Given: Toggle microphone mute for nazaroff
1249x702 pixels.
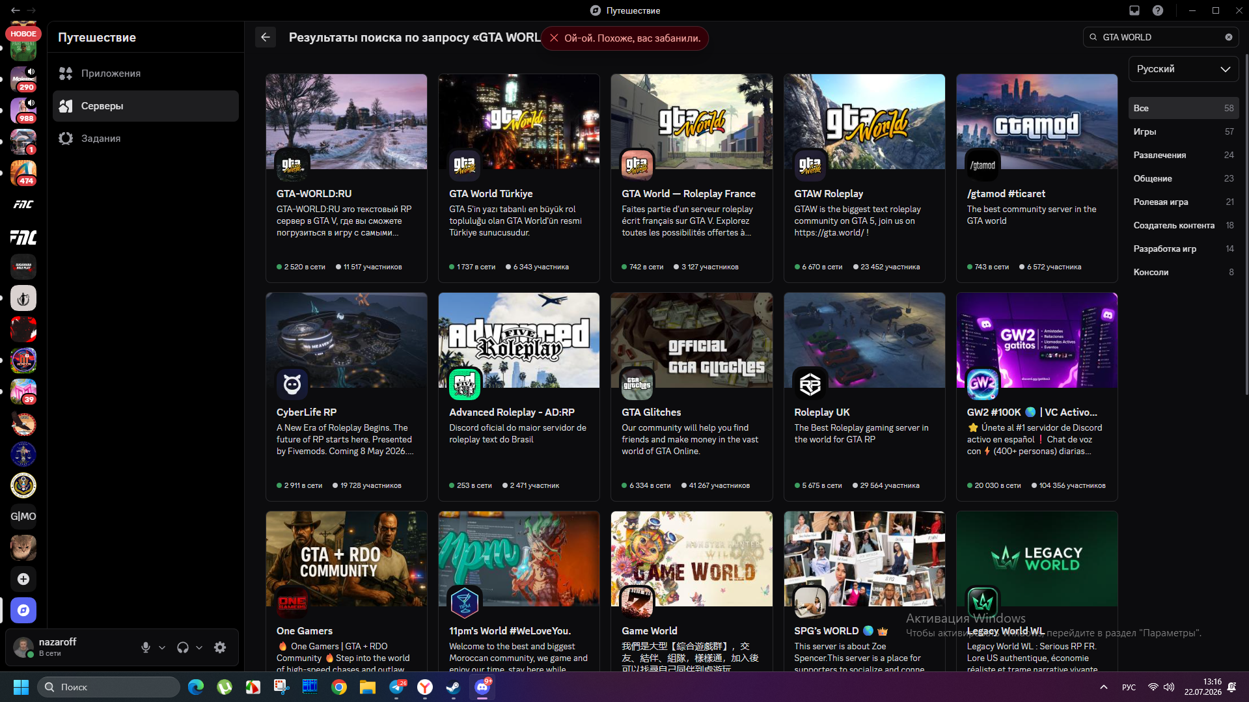Looking at the screenshot, I should [x=146, y=647].
